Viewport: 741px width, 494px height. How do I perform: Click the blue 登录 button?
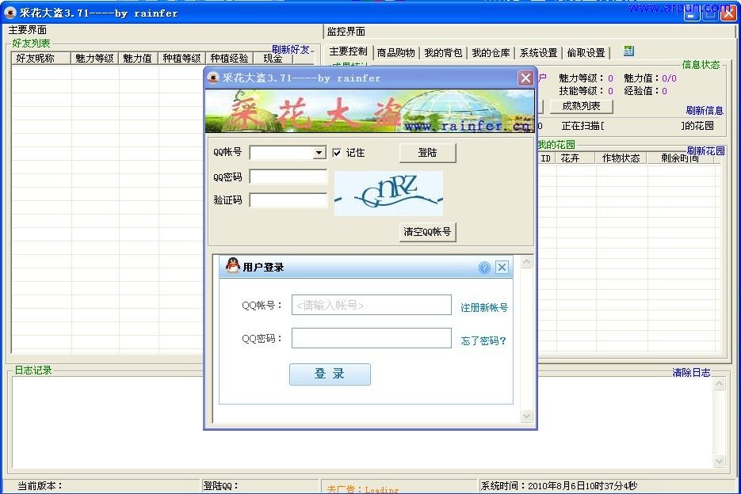point(330,374)
